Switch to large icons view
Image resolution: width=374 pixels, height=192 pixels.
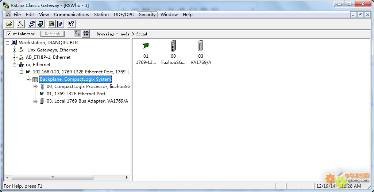[x=77, y=34]
